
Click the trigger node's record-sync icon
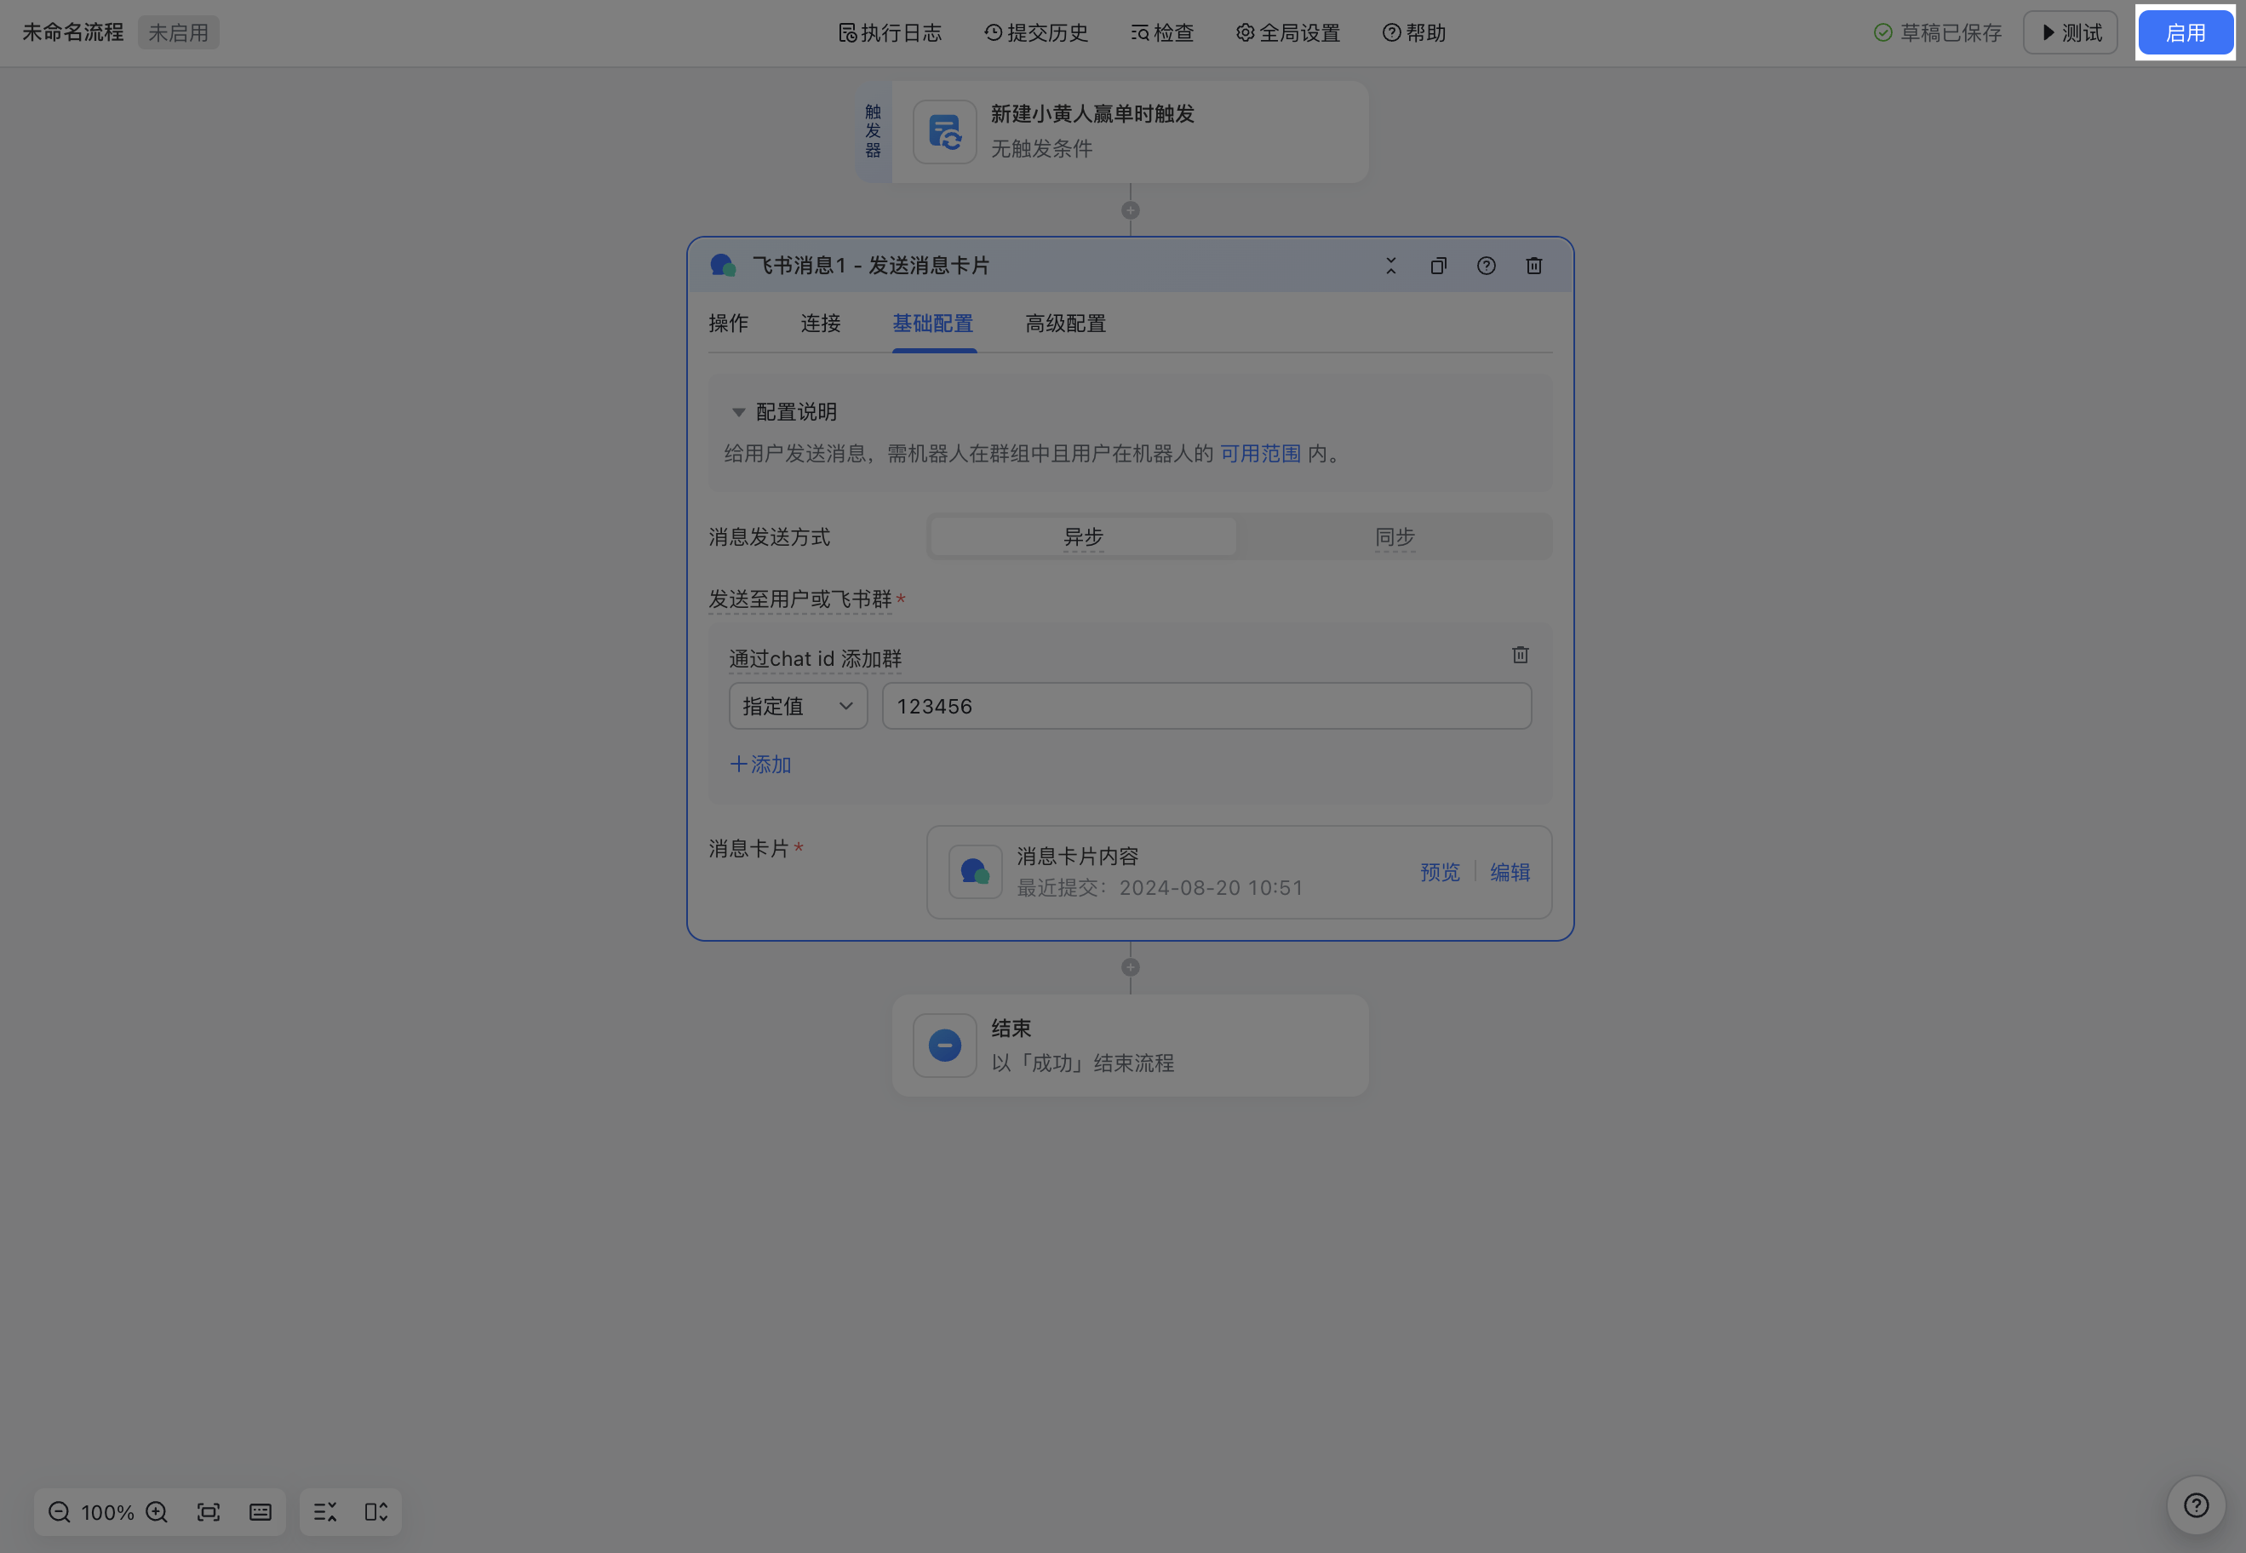pos(944,131)
